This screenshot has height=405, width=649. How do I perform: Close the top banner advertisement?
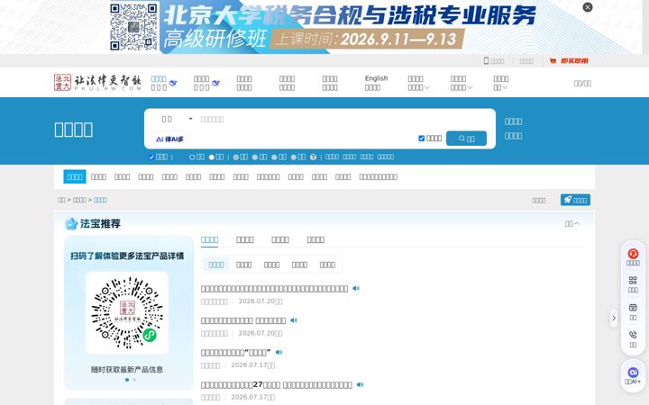(588, 7)
